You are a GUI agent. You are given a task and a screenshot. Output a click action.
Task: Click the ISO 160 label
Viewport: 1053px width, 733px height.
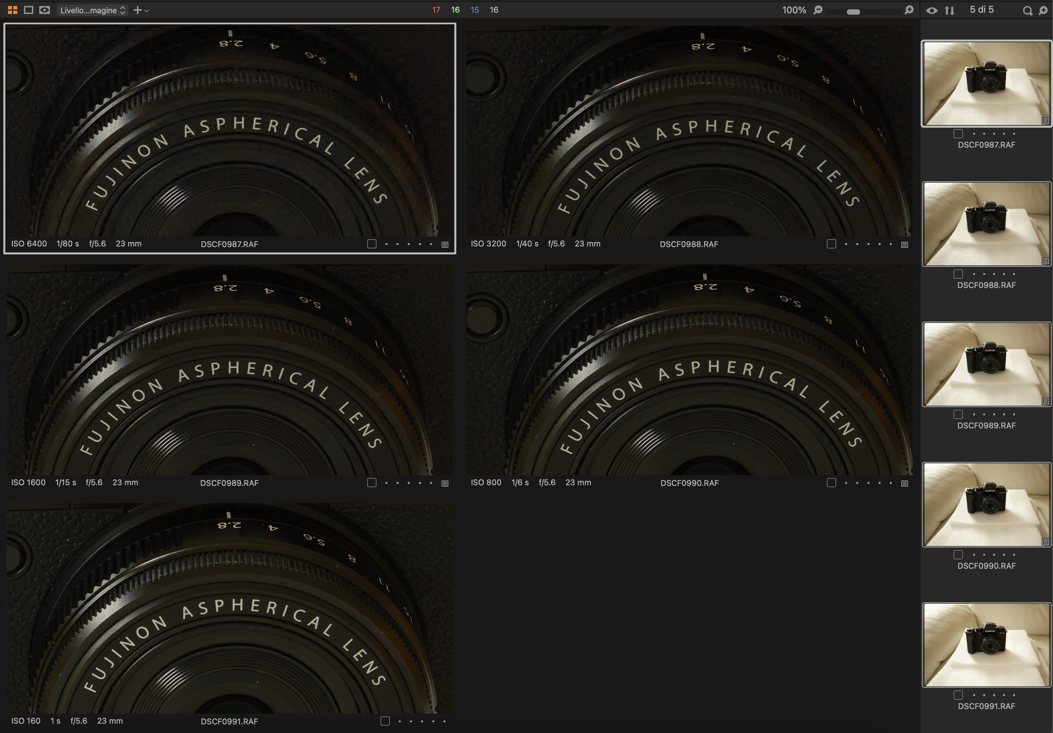26,721
